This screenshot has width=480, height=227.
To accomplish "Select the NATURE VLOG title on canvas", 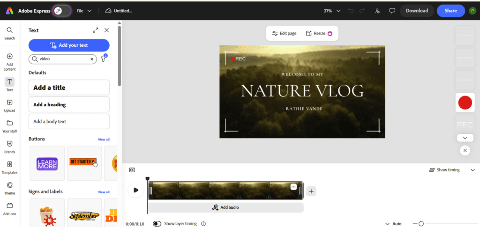I will pyautogui.click(x=302, y=91).
